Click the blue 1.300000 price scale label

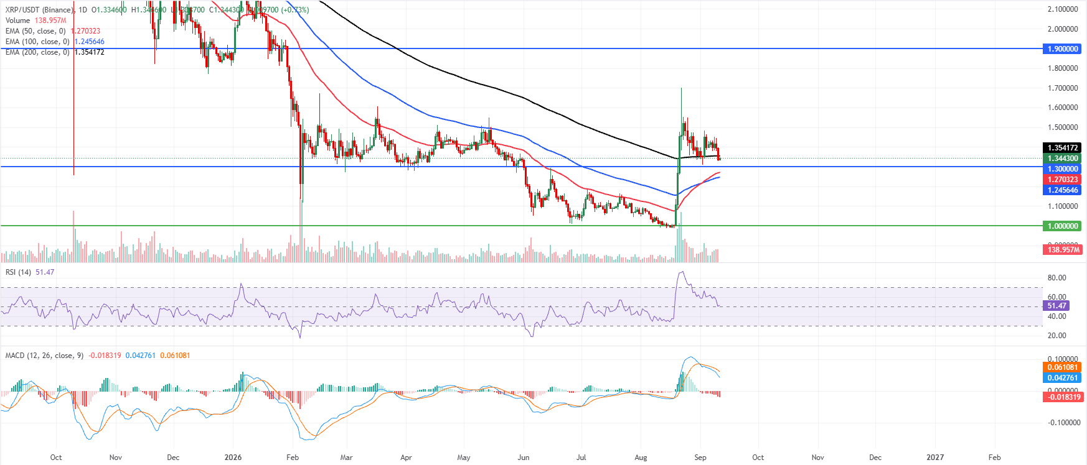1062,169
